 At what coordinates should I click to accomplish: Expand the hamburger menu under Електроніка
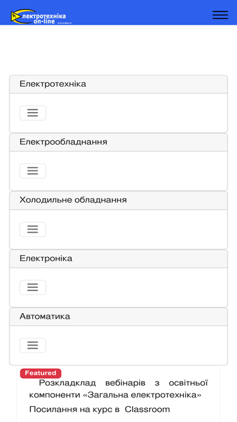pyautogui.click(x=33, y=287)
